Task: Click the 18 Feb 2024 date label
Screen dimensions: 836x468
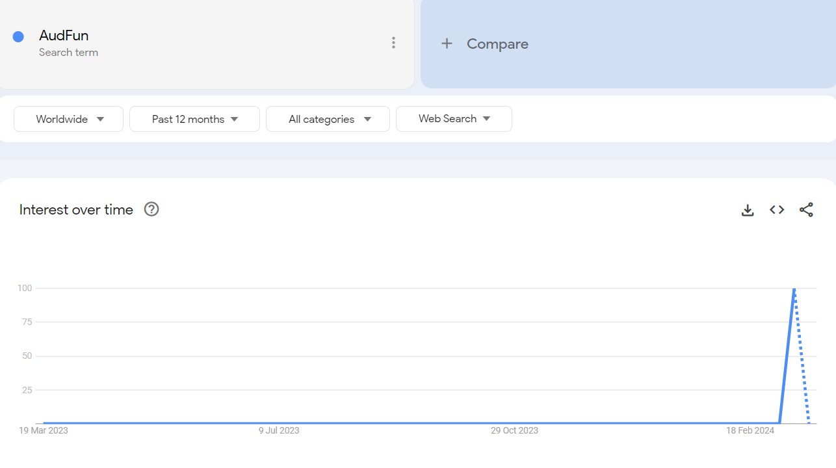Action: [750, 430]
